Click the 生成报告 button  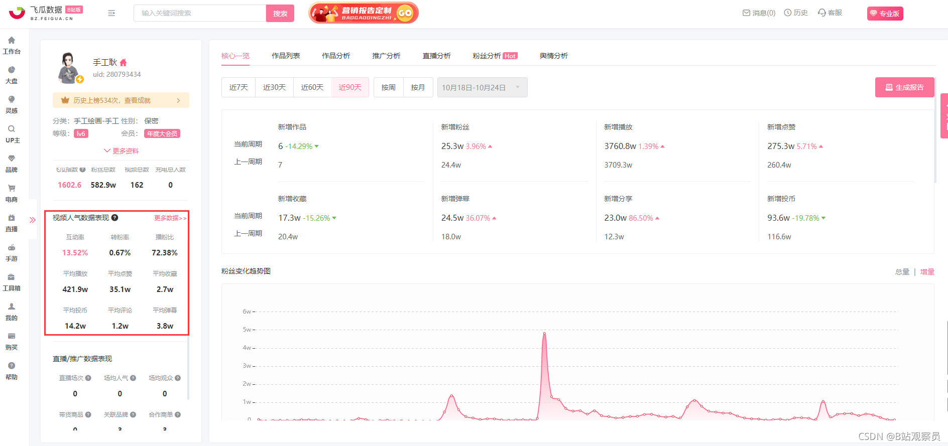click(905, 87)
